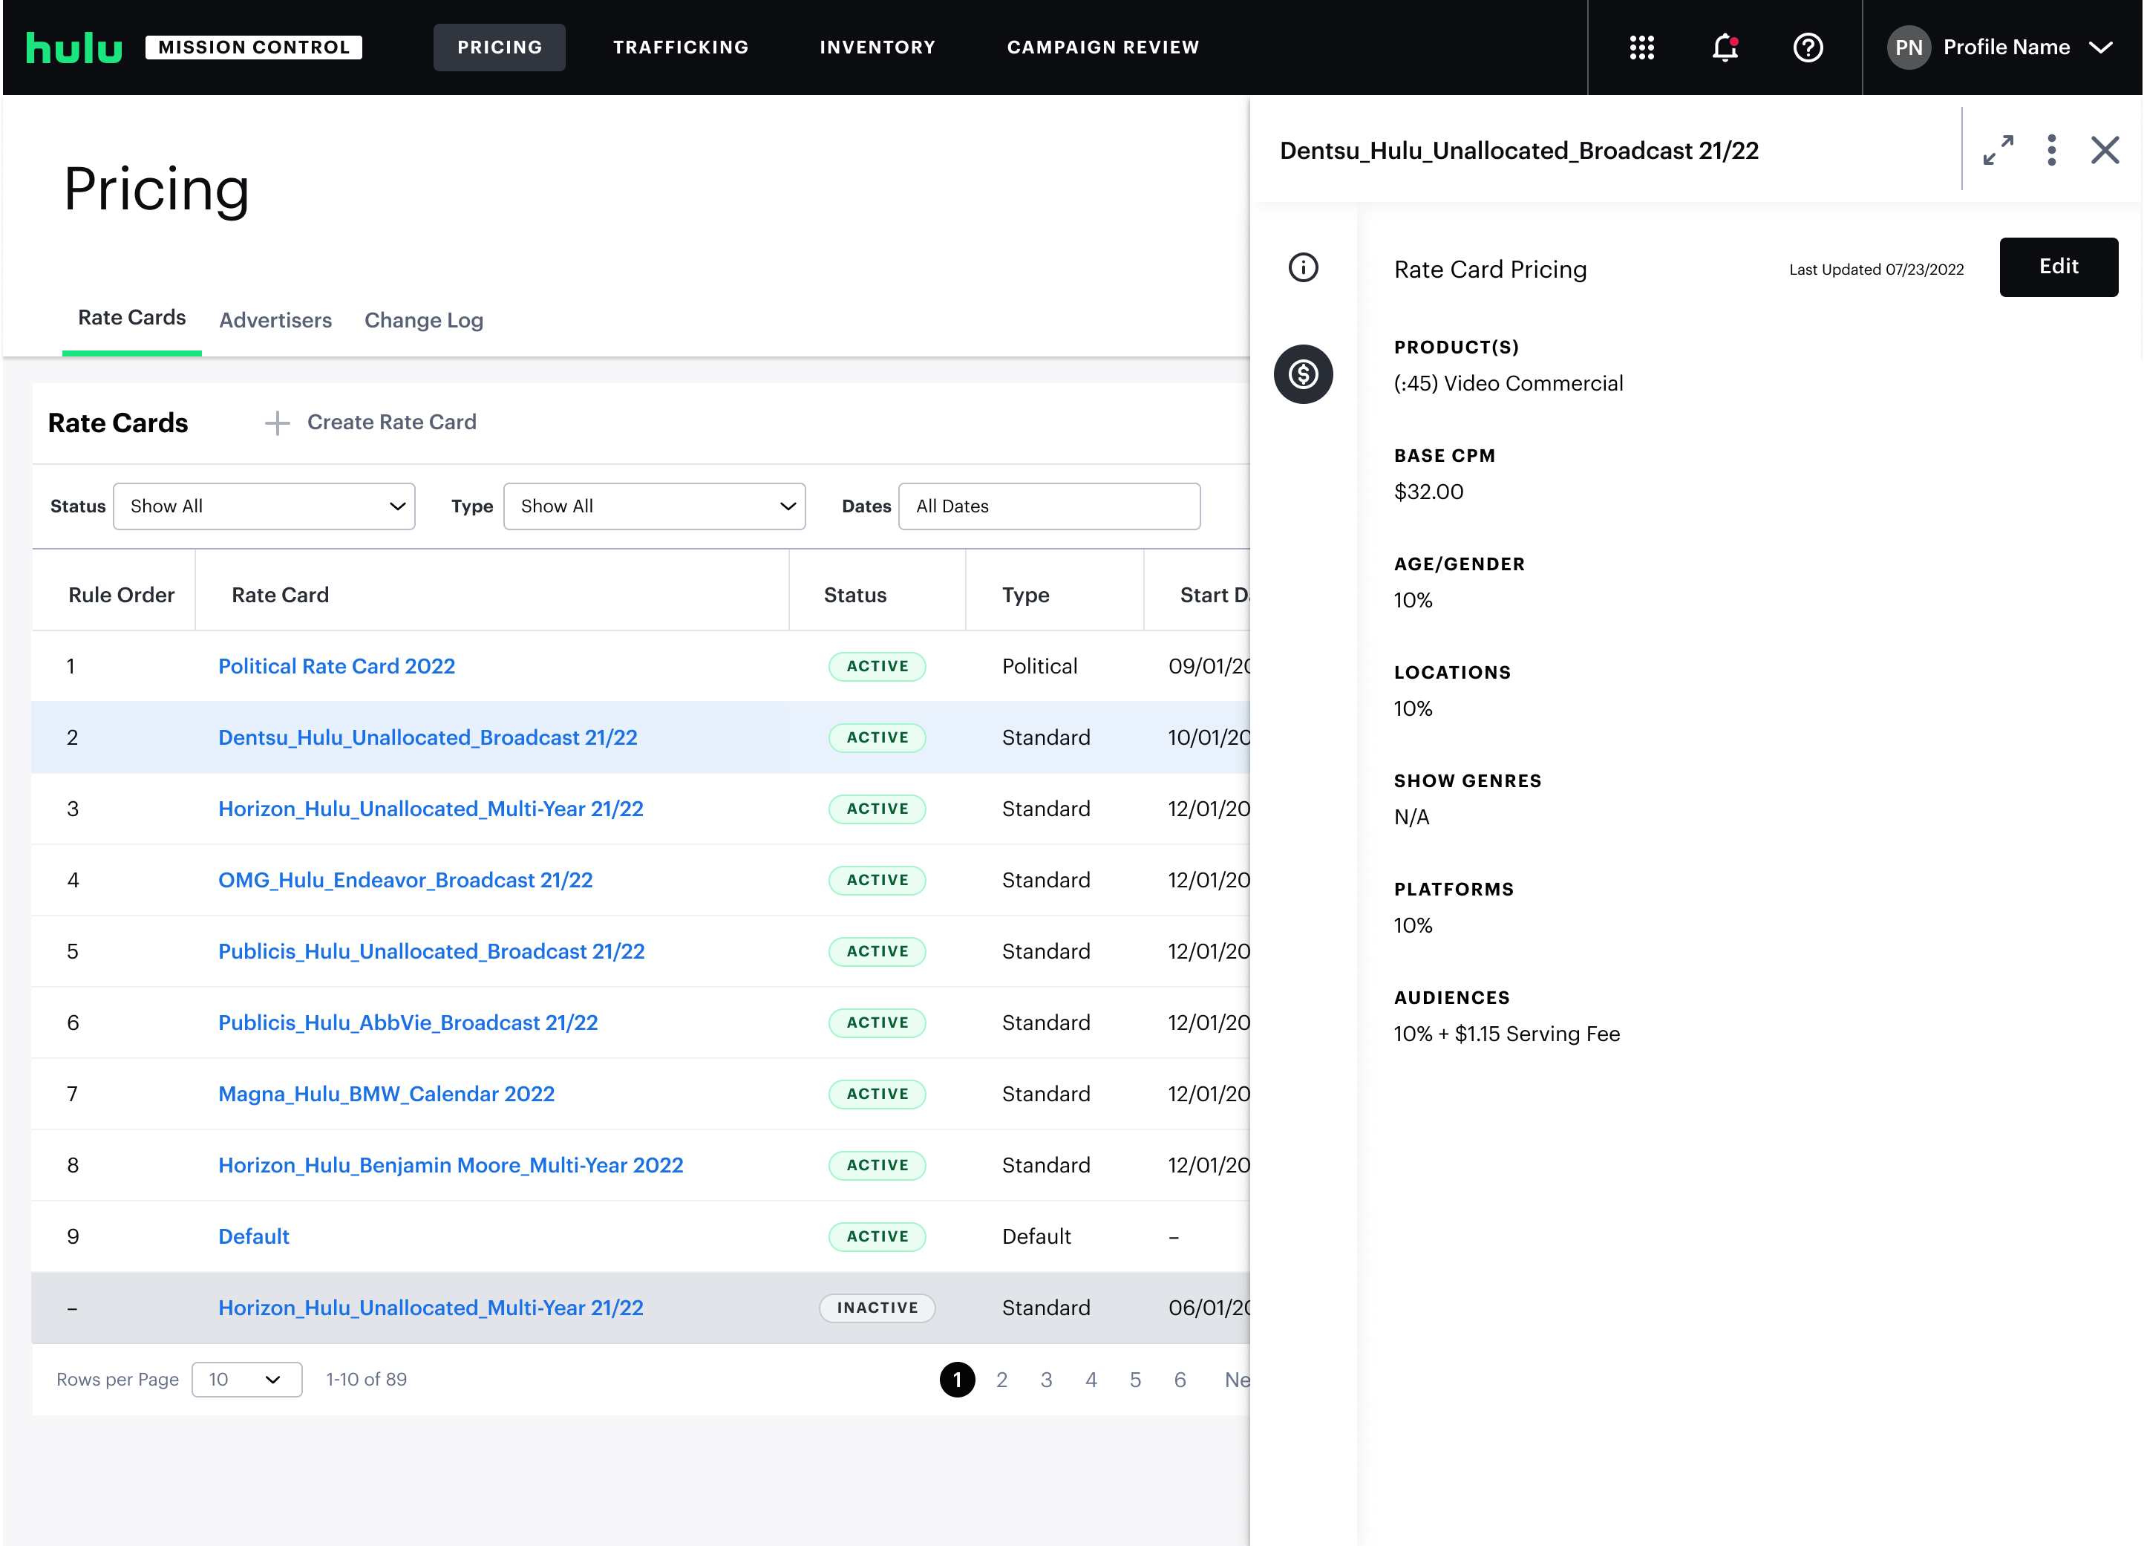Open the Trafficking nav menu
The height and width of the screenshot is (1546, 2144).
click(681, 48)
